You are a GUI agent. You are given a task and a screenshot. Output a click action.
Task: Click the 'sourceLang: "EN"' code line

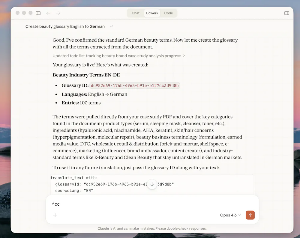point(74,191)
